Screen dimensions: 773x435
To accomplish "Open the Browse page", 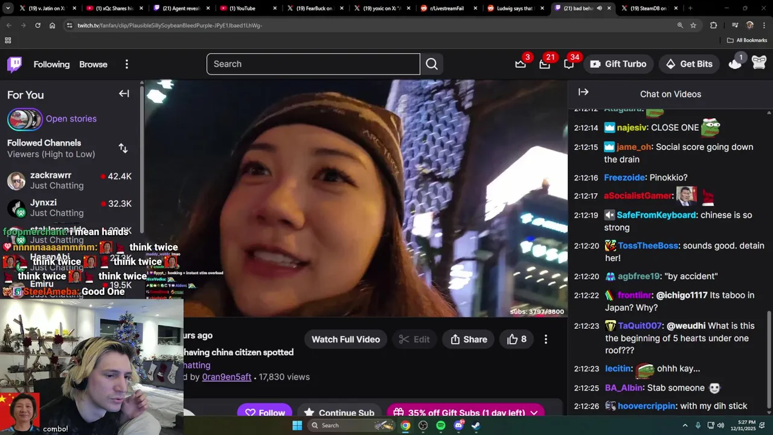I will point(93,64).
